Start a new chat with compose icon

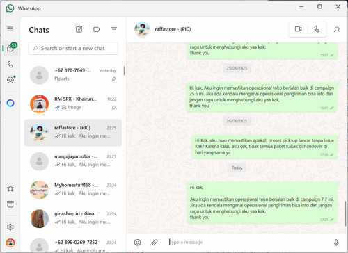pyautogui.click(x=79, y=29)
